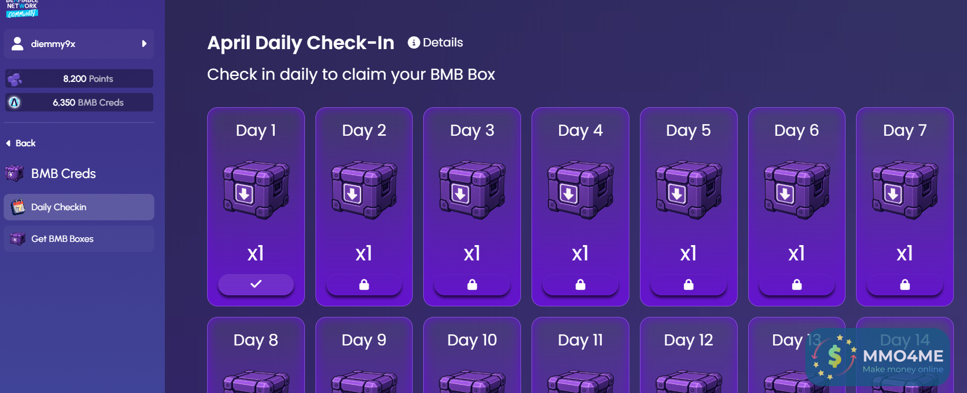Click the BMB Creds coin icon
This screenshot has width=967, height=393.
tap(15, 102)
